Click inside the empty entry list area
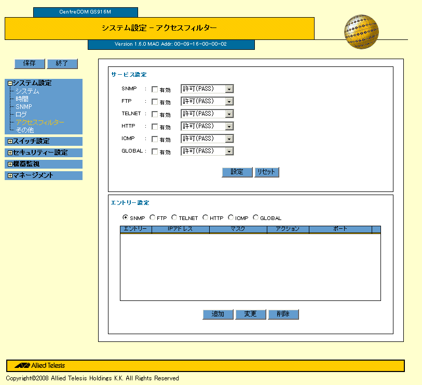Image resolution: width=422 pixels, height=385 pixels. click(x=250, y=267)
